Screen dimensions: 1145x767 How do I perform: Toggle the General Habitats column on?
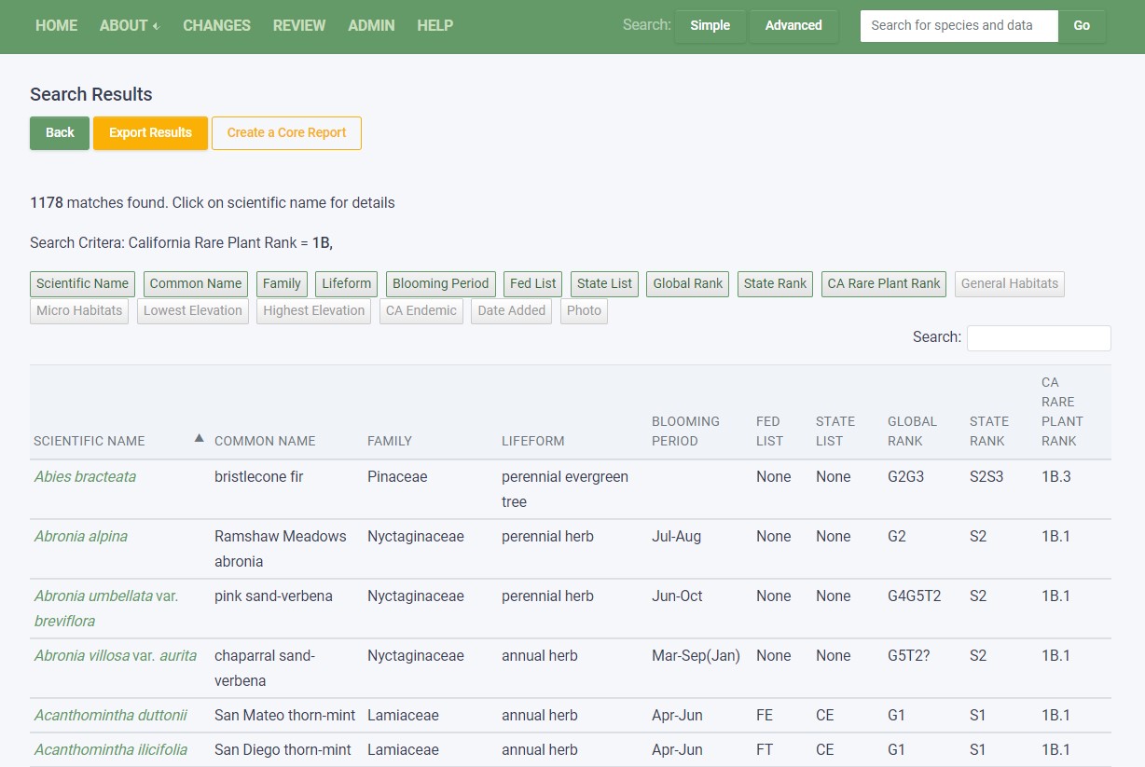click(x=1009, y=283)
